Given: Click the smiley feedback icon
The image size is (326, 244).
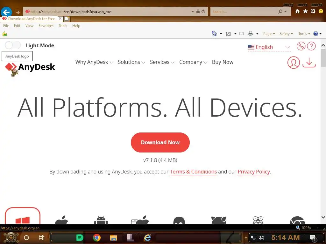Looking at the screenshot, I should 321,11.
